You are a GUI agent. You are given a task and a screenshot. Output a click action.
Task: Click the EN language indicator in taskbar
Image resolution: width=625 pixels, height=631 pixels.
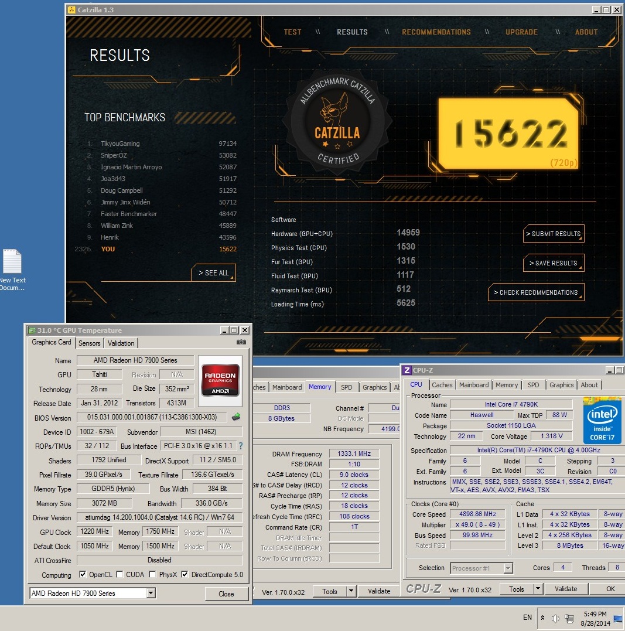(x=527, y=618)
